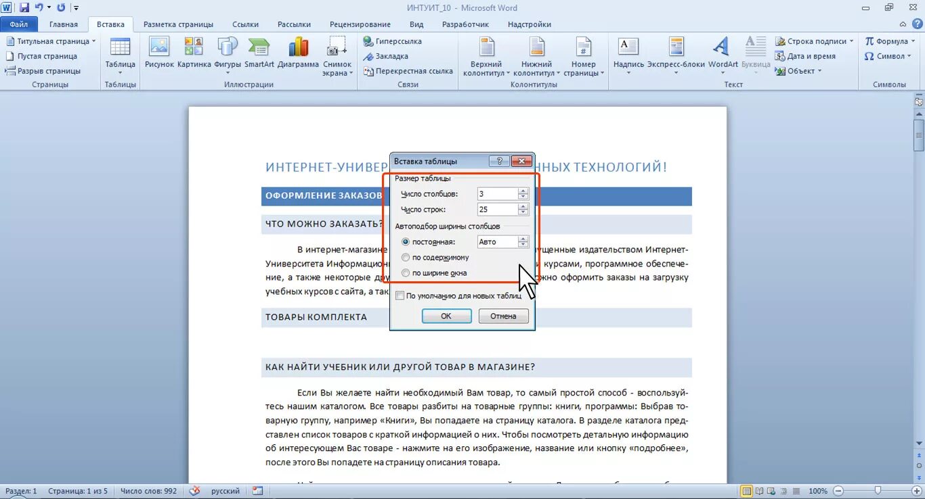The height and width of the screenshot is (499, 925).
Task: Increase постоянная width spinner value
Action: [523, 239]
